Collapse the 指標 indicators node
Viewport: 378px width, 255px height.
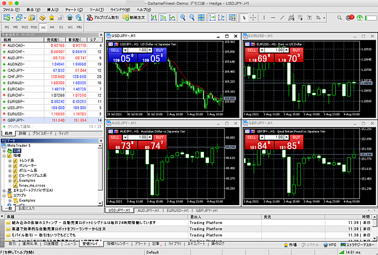4,156
